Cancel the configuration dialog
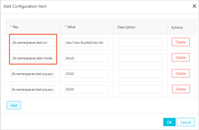 pos(186,122)
